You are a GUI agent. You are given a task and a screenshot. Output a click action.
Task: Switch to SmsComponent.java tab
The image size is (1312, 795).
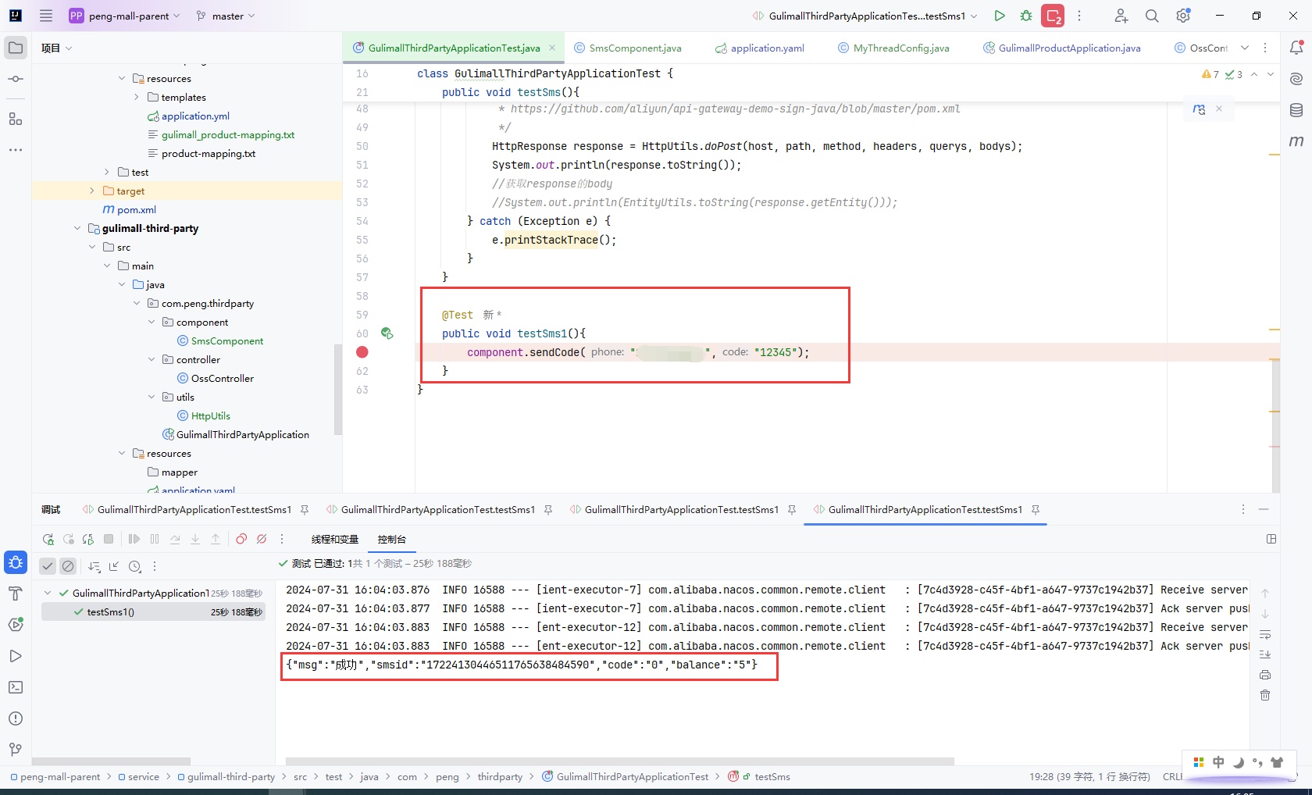point(628,48)
